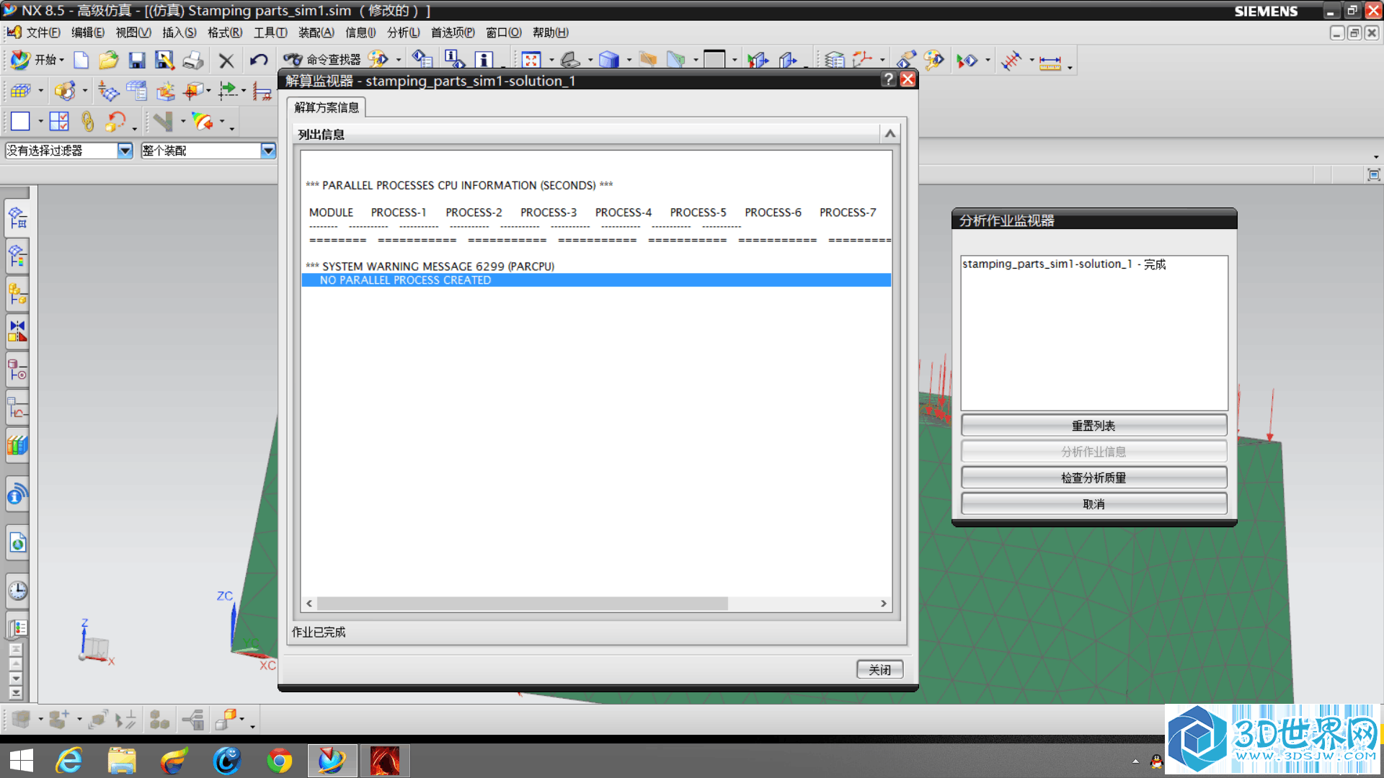Viewport: 1384px width, 778px height.
Task: Click the checkbox grid selection icon
Action: (59, 122)
